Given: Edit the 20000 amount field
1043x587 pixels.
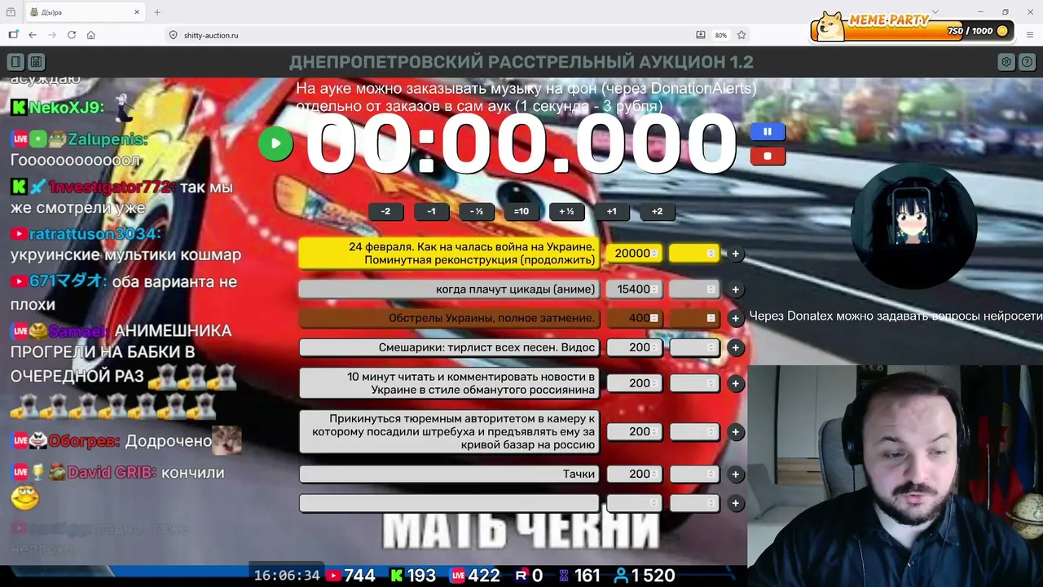Looking at the screenshot, I should 635,254.
